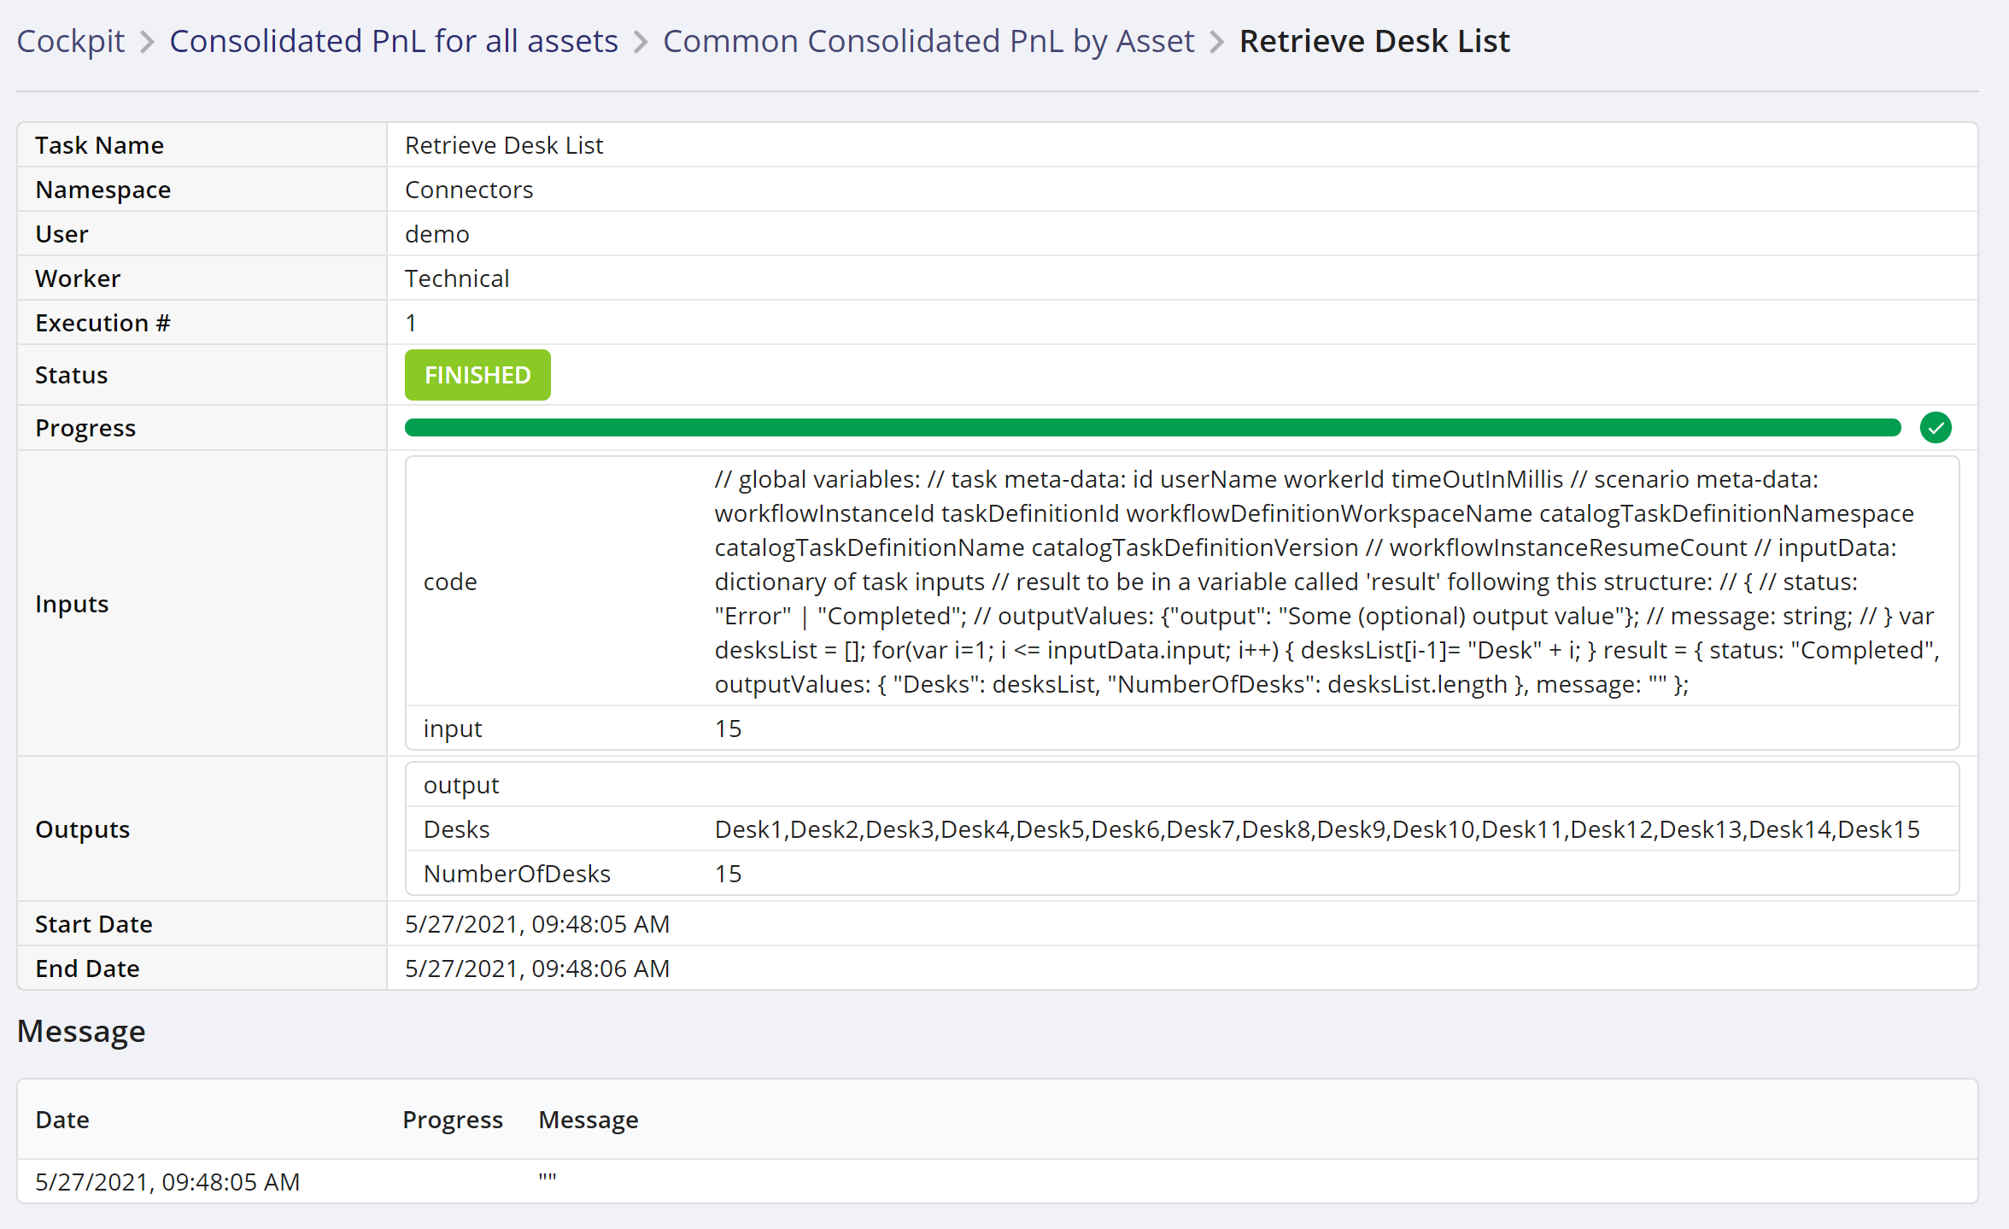Click the breadcrumb chevron after Cockpit
The image size is (2009, 1229).
tap(147, 42)
